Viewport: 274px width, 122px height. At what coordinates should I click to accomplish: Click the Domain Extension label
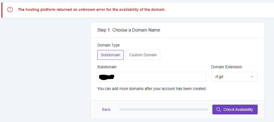pyautogui.click(x=226, y=67)
